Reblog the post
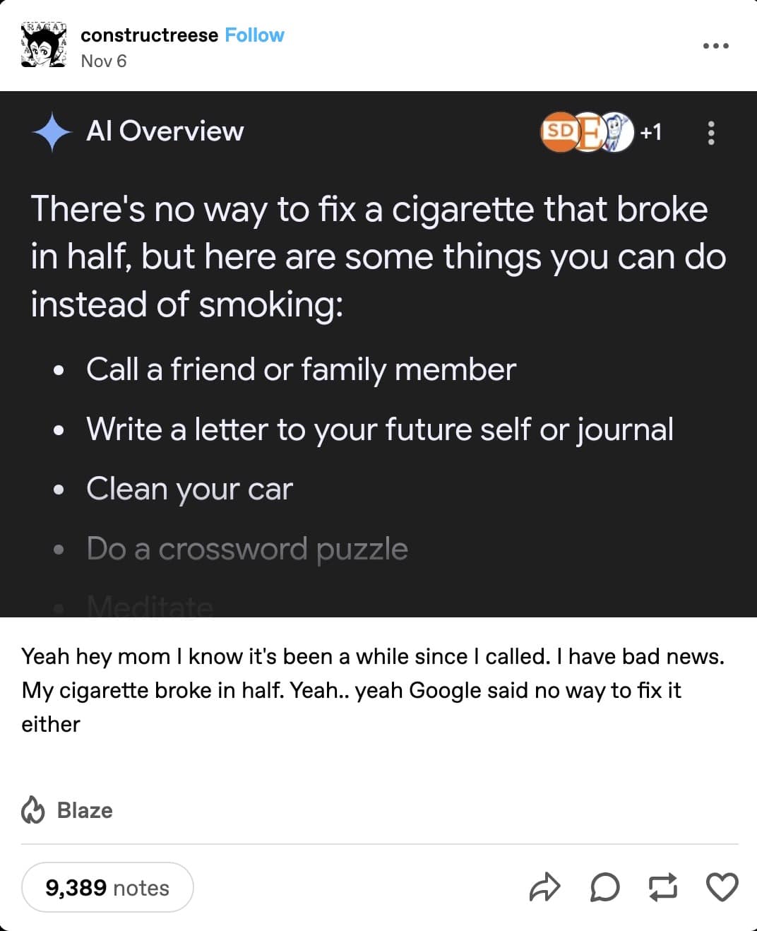Viewport: 757px width, 931px height. coord(663,887)
